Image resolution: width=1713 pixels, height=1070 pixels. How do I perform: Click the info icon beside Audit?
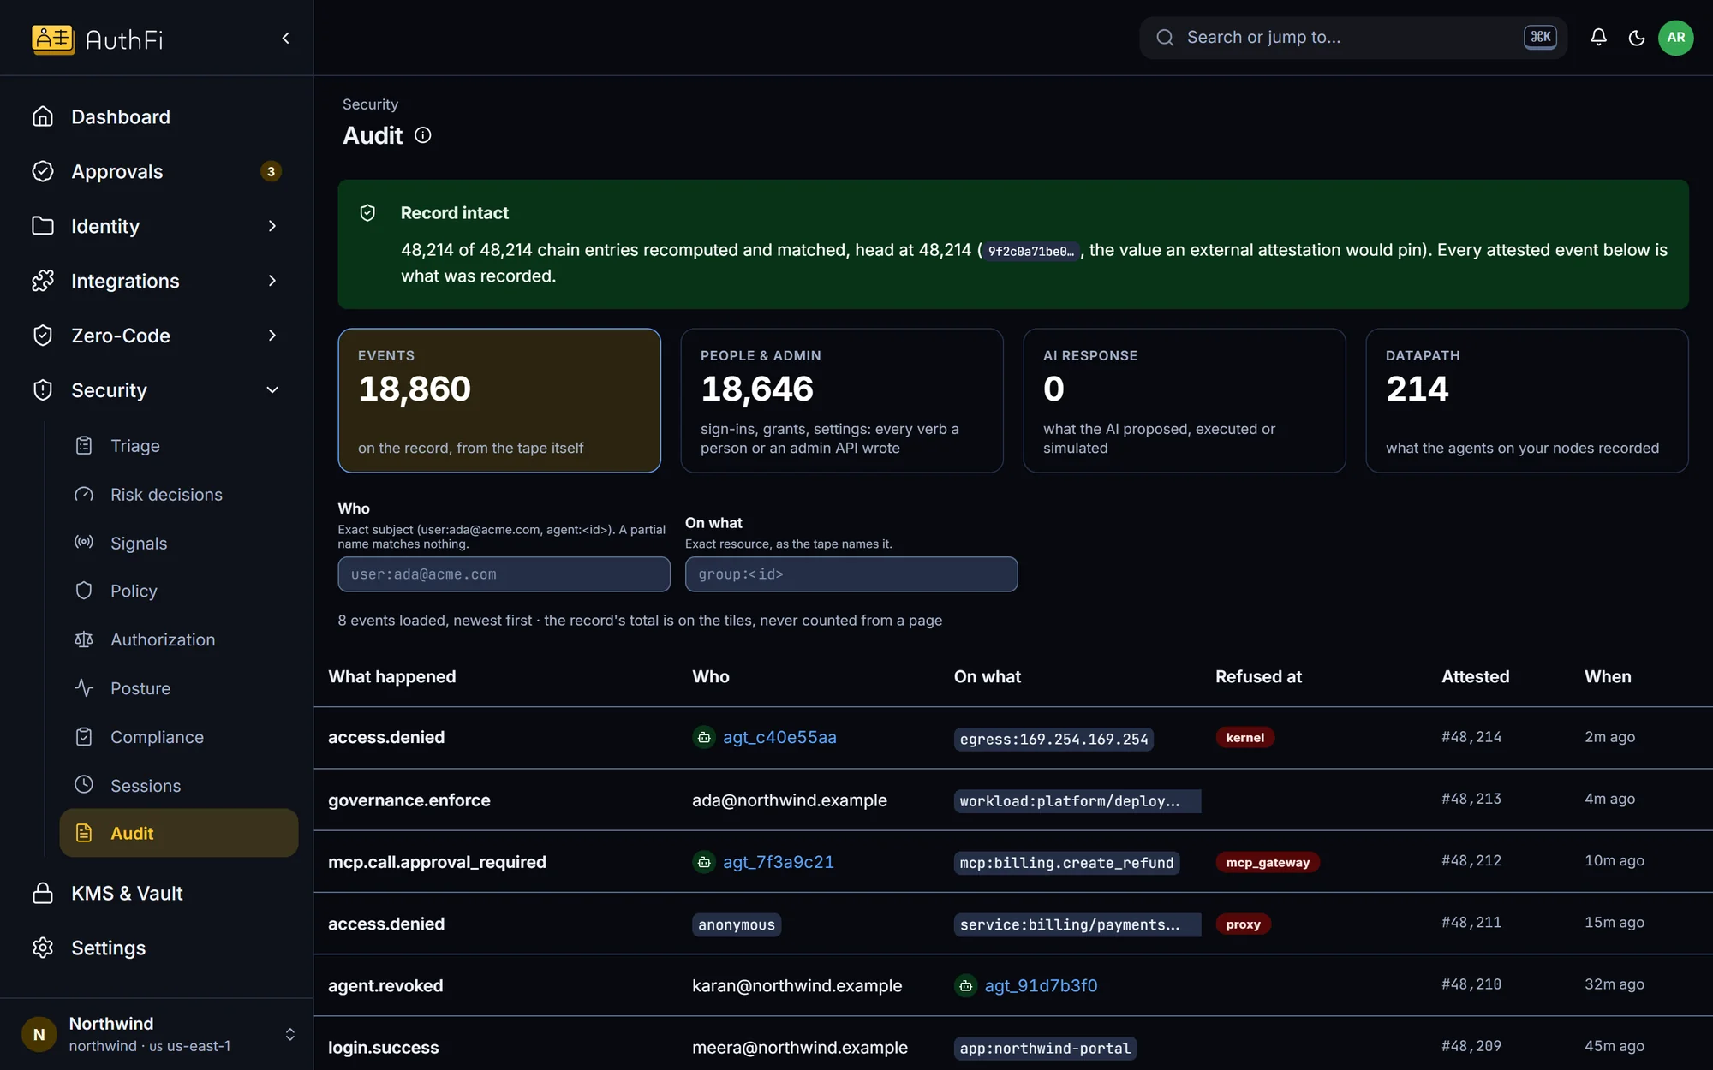[423, 135]
